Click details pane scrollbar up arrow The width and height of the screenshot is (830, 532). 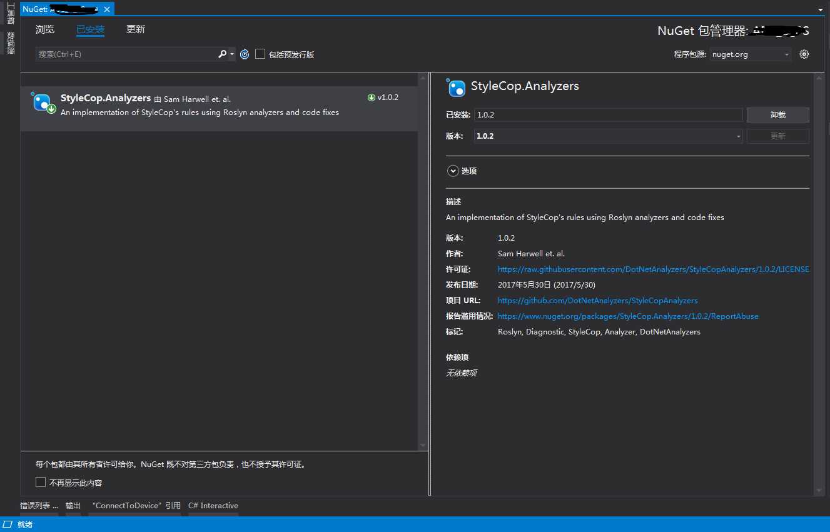point(819,79)
